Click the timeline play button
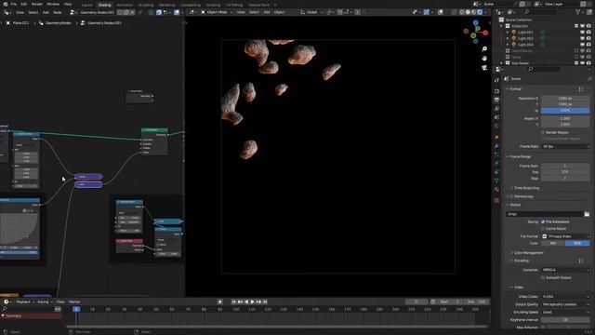595x335 pixels. [x=252, y=301]
